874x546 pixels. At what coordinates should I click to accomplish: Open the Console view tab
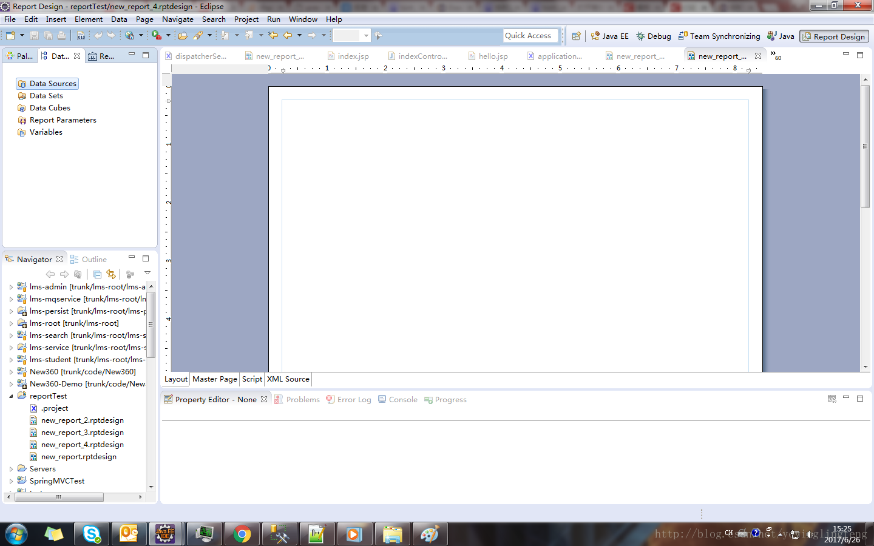pyautogui.click(x=398, y=400)
